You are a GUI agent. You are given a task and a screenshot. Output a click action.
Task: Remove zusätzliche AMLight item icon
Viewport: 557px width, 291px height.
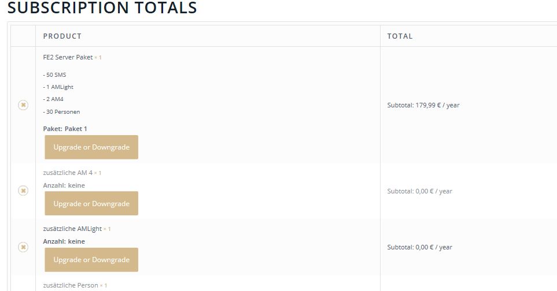23,247
